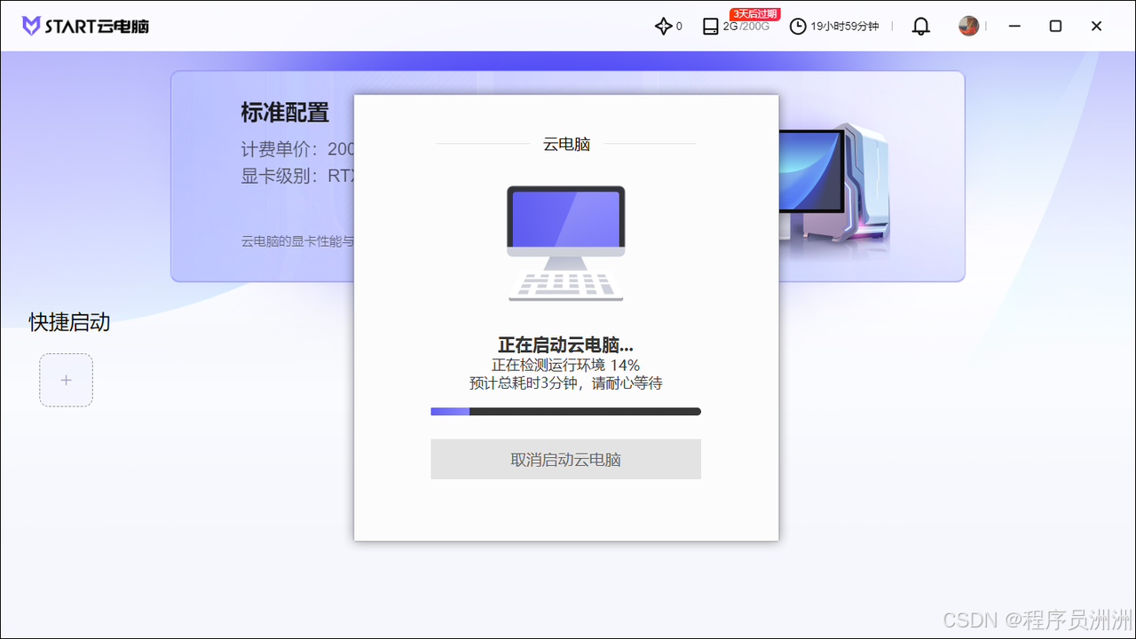Click the 3天后过期 expiry badge
This screenshot has height=639, width=1136.
(x=754, y=14)
